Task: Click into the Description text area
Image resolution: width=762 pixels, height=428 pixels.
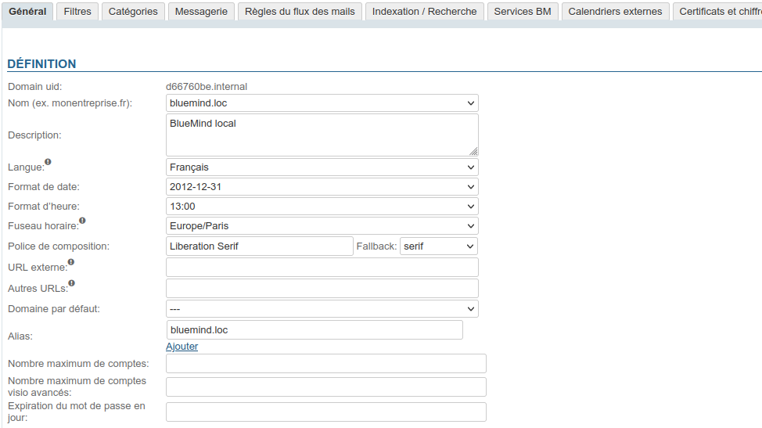Action: [x=322, y=135]
